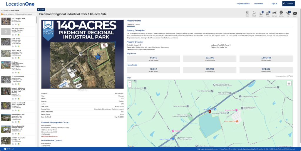This screenshot has height=151, width=301.
Task: Click the Sign In link
Action: click(x=274, y=4)
